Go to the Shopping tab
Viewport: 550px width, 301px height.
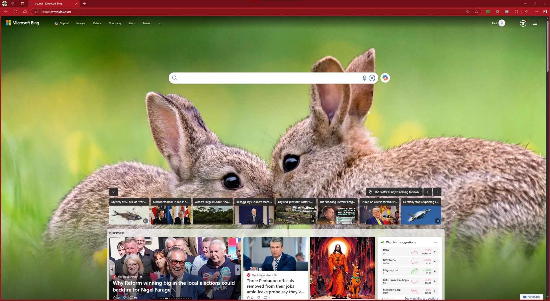(115, 23)
